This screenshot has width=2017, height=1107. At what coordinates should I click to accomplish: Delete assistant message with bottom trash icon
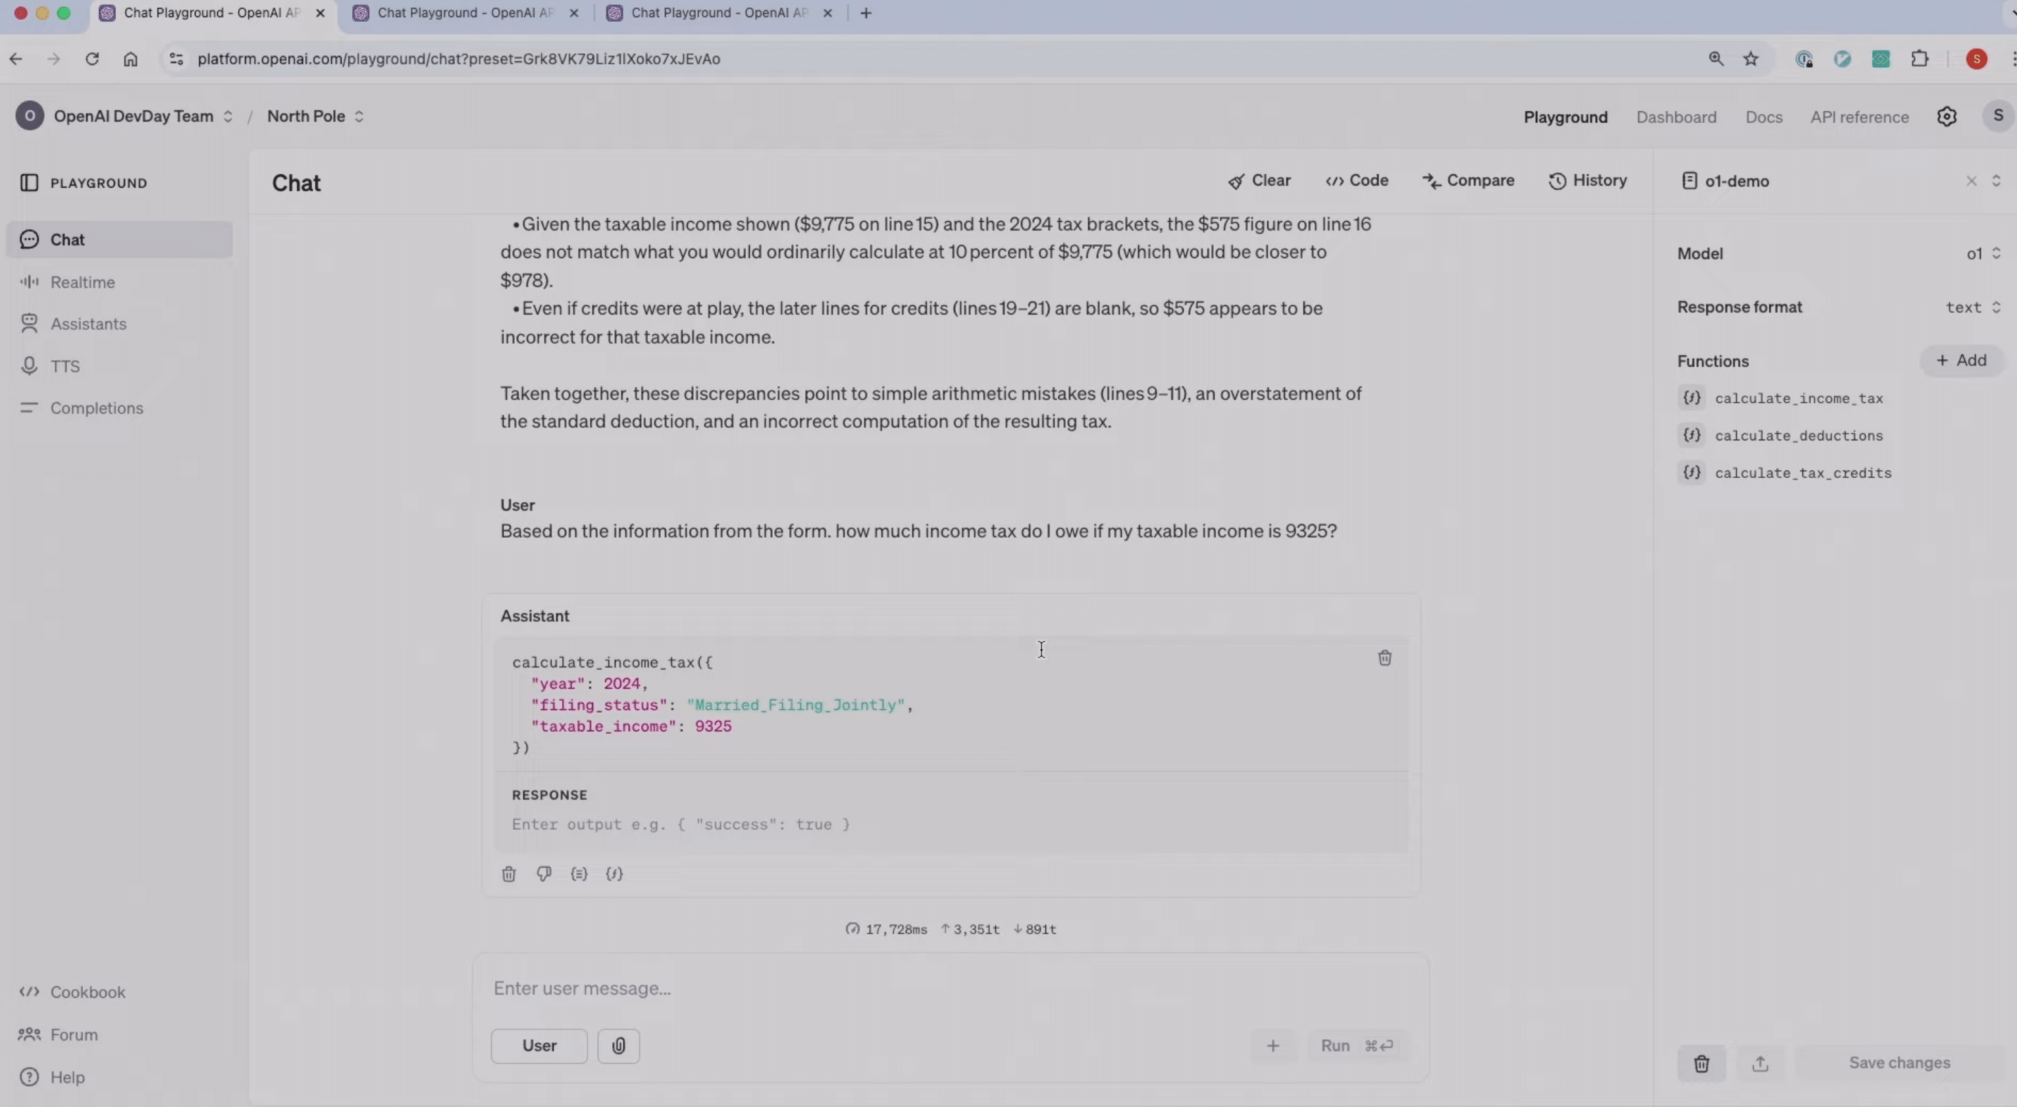tap(509, 874)
